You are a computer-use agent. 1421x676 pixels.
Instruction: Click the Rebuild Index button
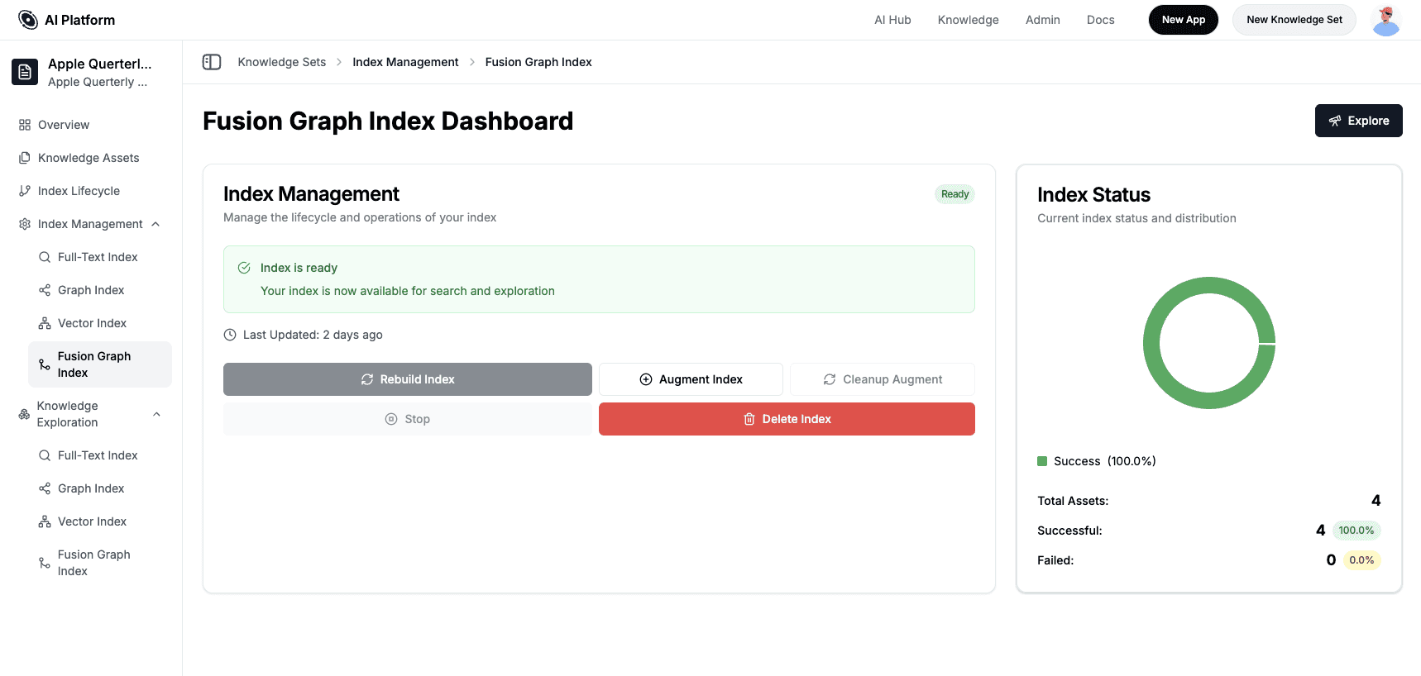408,379
